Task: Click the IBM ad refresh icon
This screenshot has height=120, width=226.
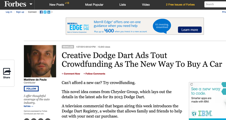Action: coord(192,84)
